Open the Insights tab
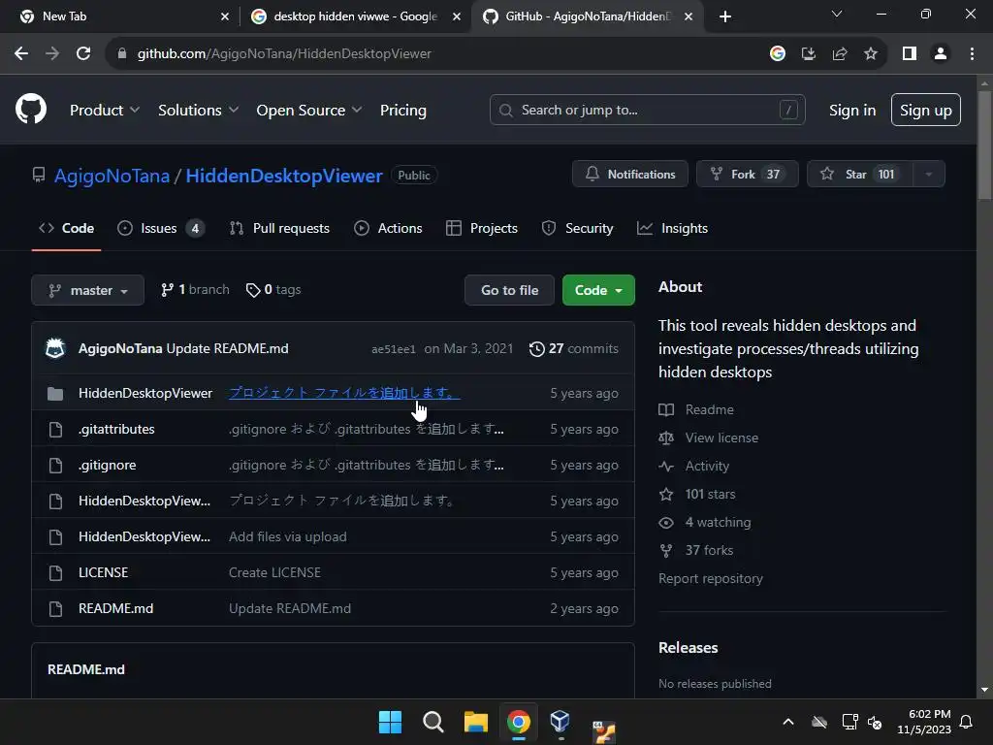 click(x=673, y=229)
